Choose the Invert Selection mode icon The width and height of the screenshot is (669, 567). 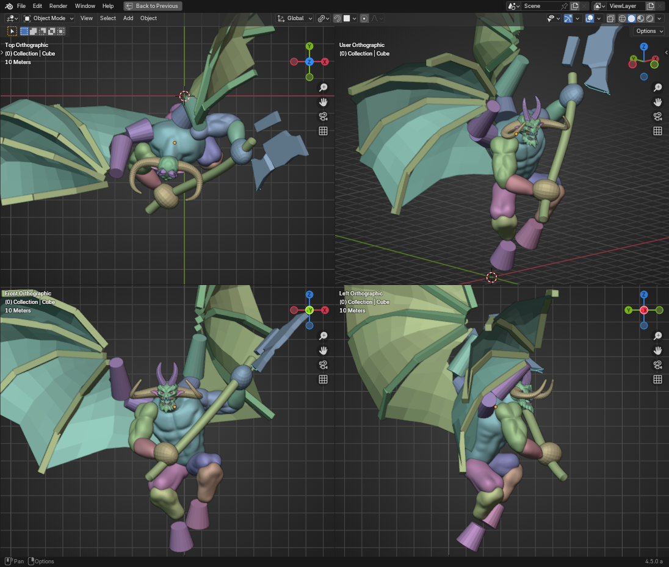click(x=52, y=31)
